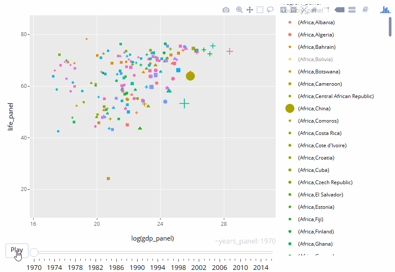Click the Show closest data on hover icon
The image size is (395, 272).
click(x=339, y=9)
